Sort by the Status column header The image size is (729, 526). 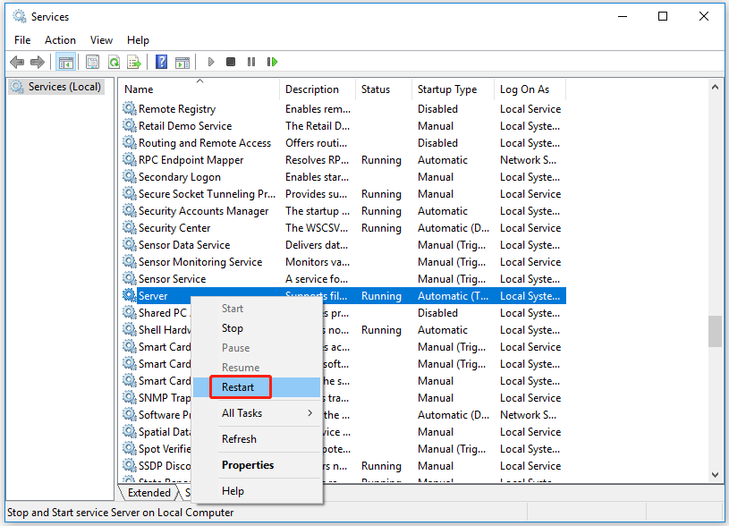tap(384, 89)
